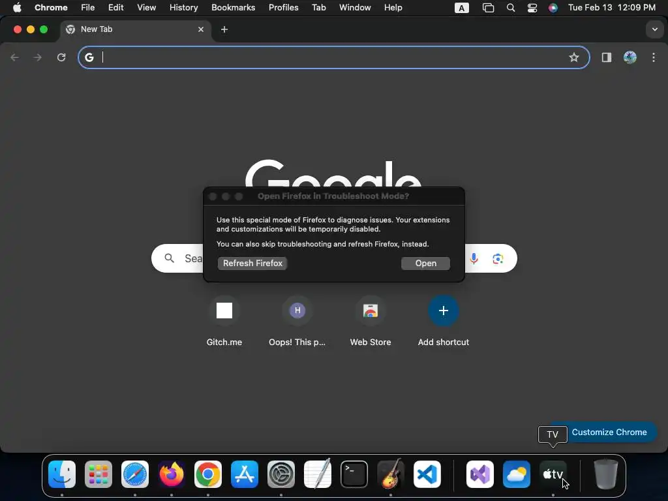Open the Profiles menu
This screenshot has height=501, width=668.
tap(283, 8)
